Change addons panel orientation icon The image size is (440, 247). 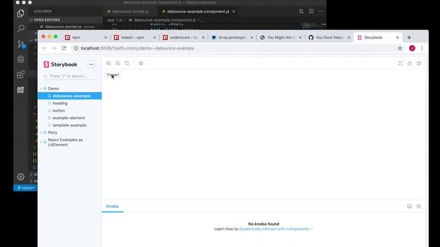[410, 207]
